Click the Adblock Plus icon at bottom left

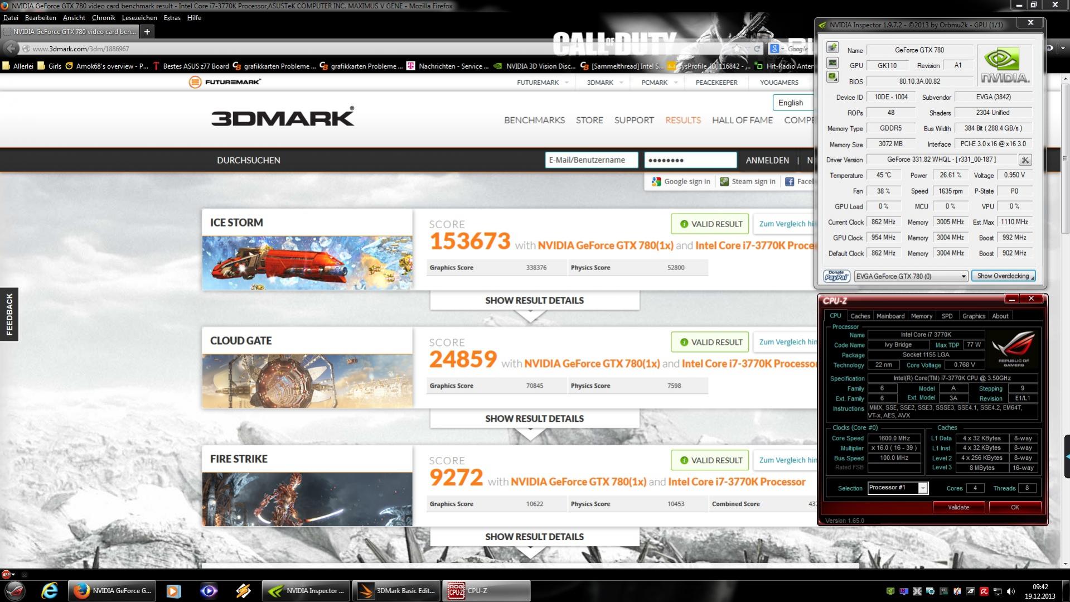[7, 574]
